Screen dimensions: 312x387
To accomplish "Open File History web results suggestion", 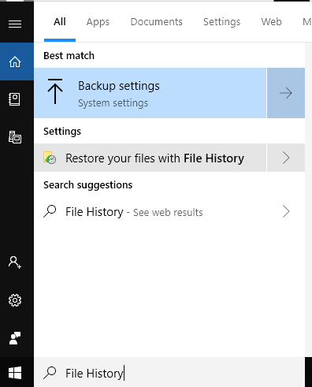I will point(150,211).
